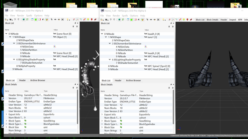Collapse 0 NiNode root in 1.nif Block List
This screenshot has height=139, width=248.
6,34
